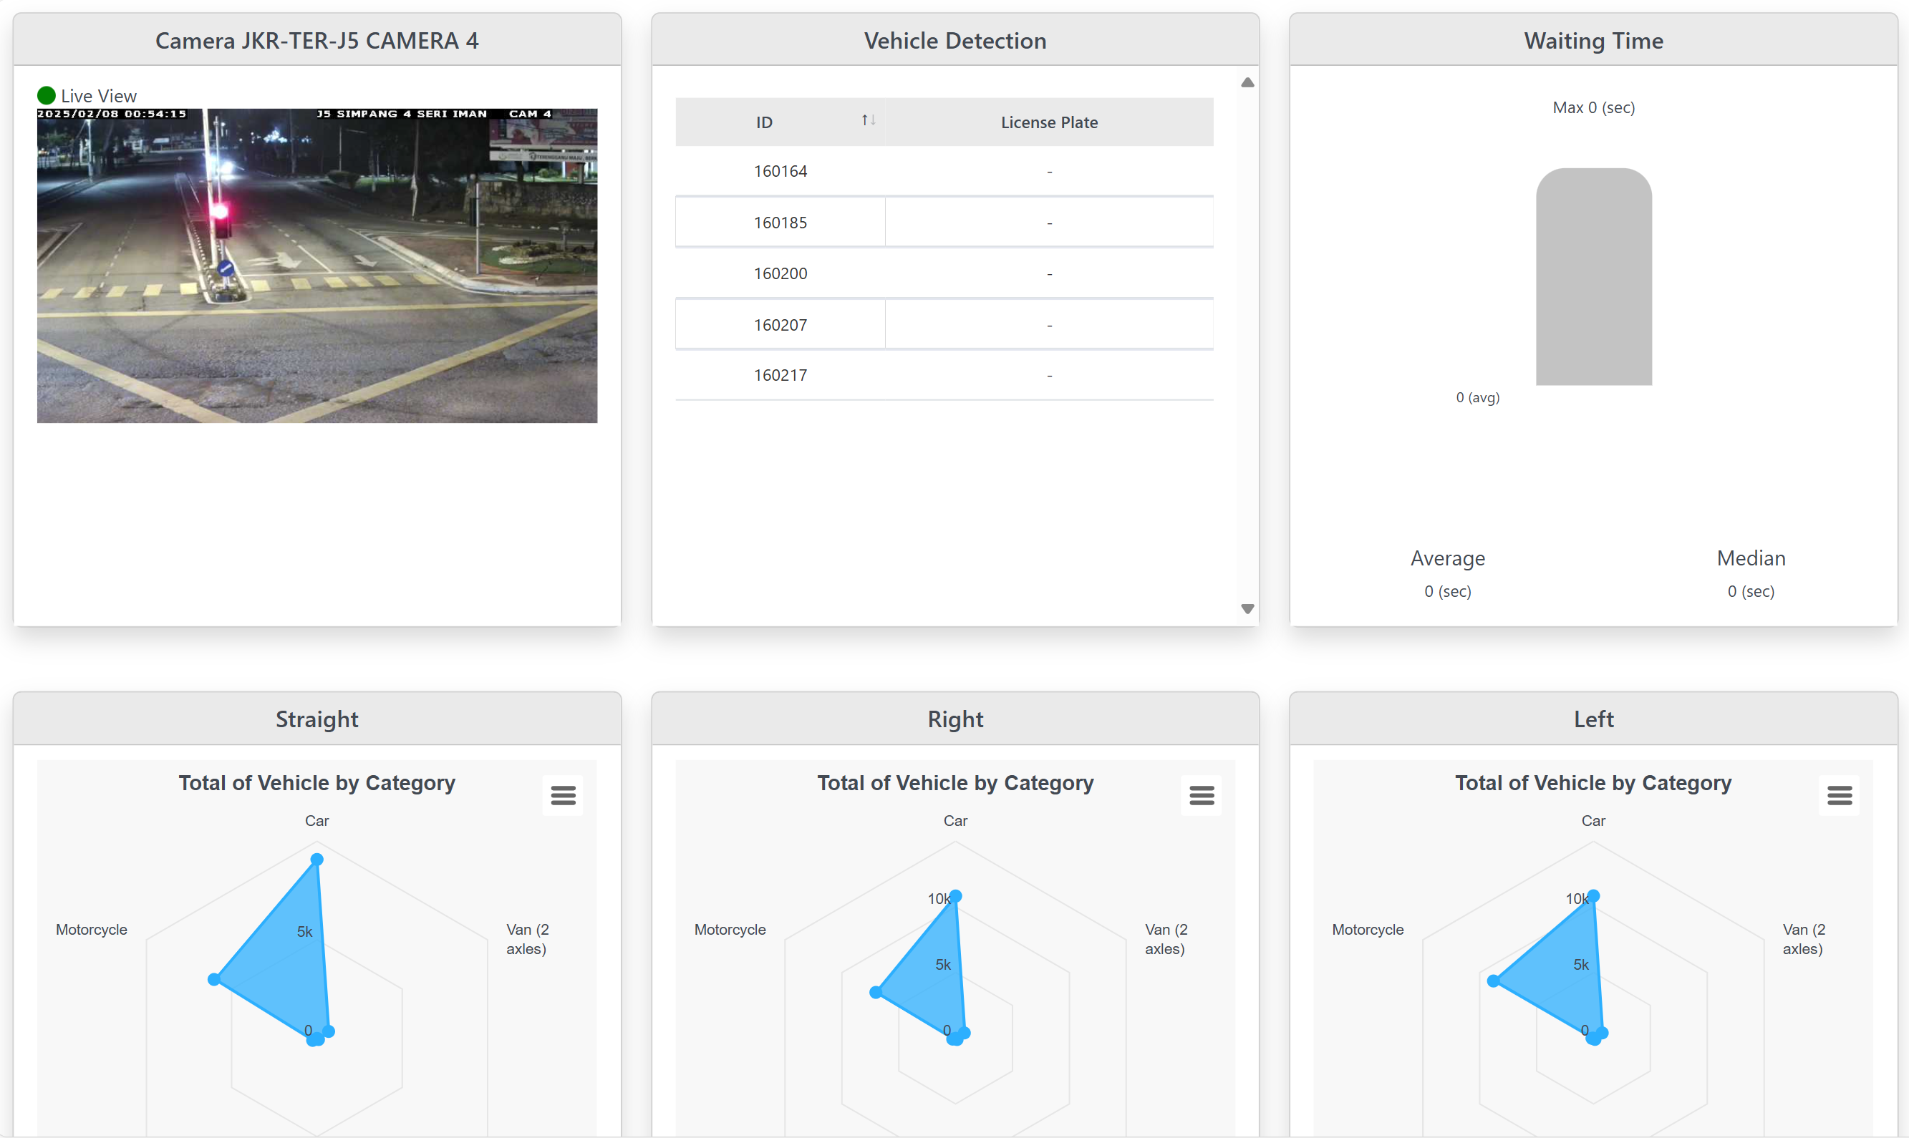Click the license plate cell for 160185

[x=1049, y=223]
